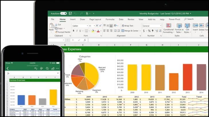Switch to the Formulas tab
Screen dimensions: 209x117
click(110, 19)
